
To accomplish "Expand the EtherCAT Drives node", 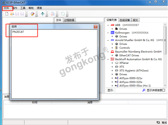I will coord(112,55).
